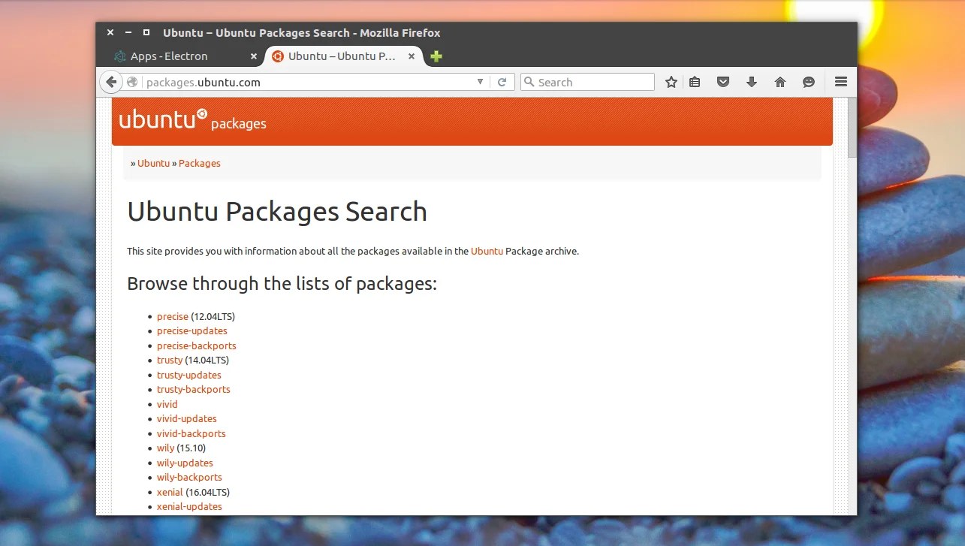The width and height of the screenshot is (965, 546).
Task: Go to Firefox home page icon
Action: [780, 82]
